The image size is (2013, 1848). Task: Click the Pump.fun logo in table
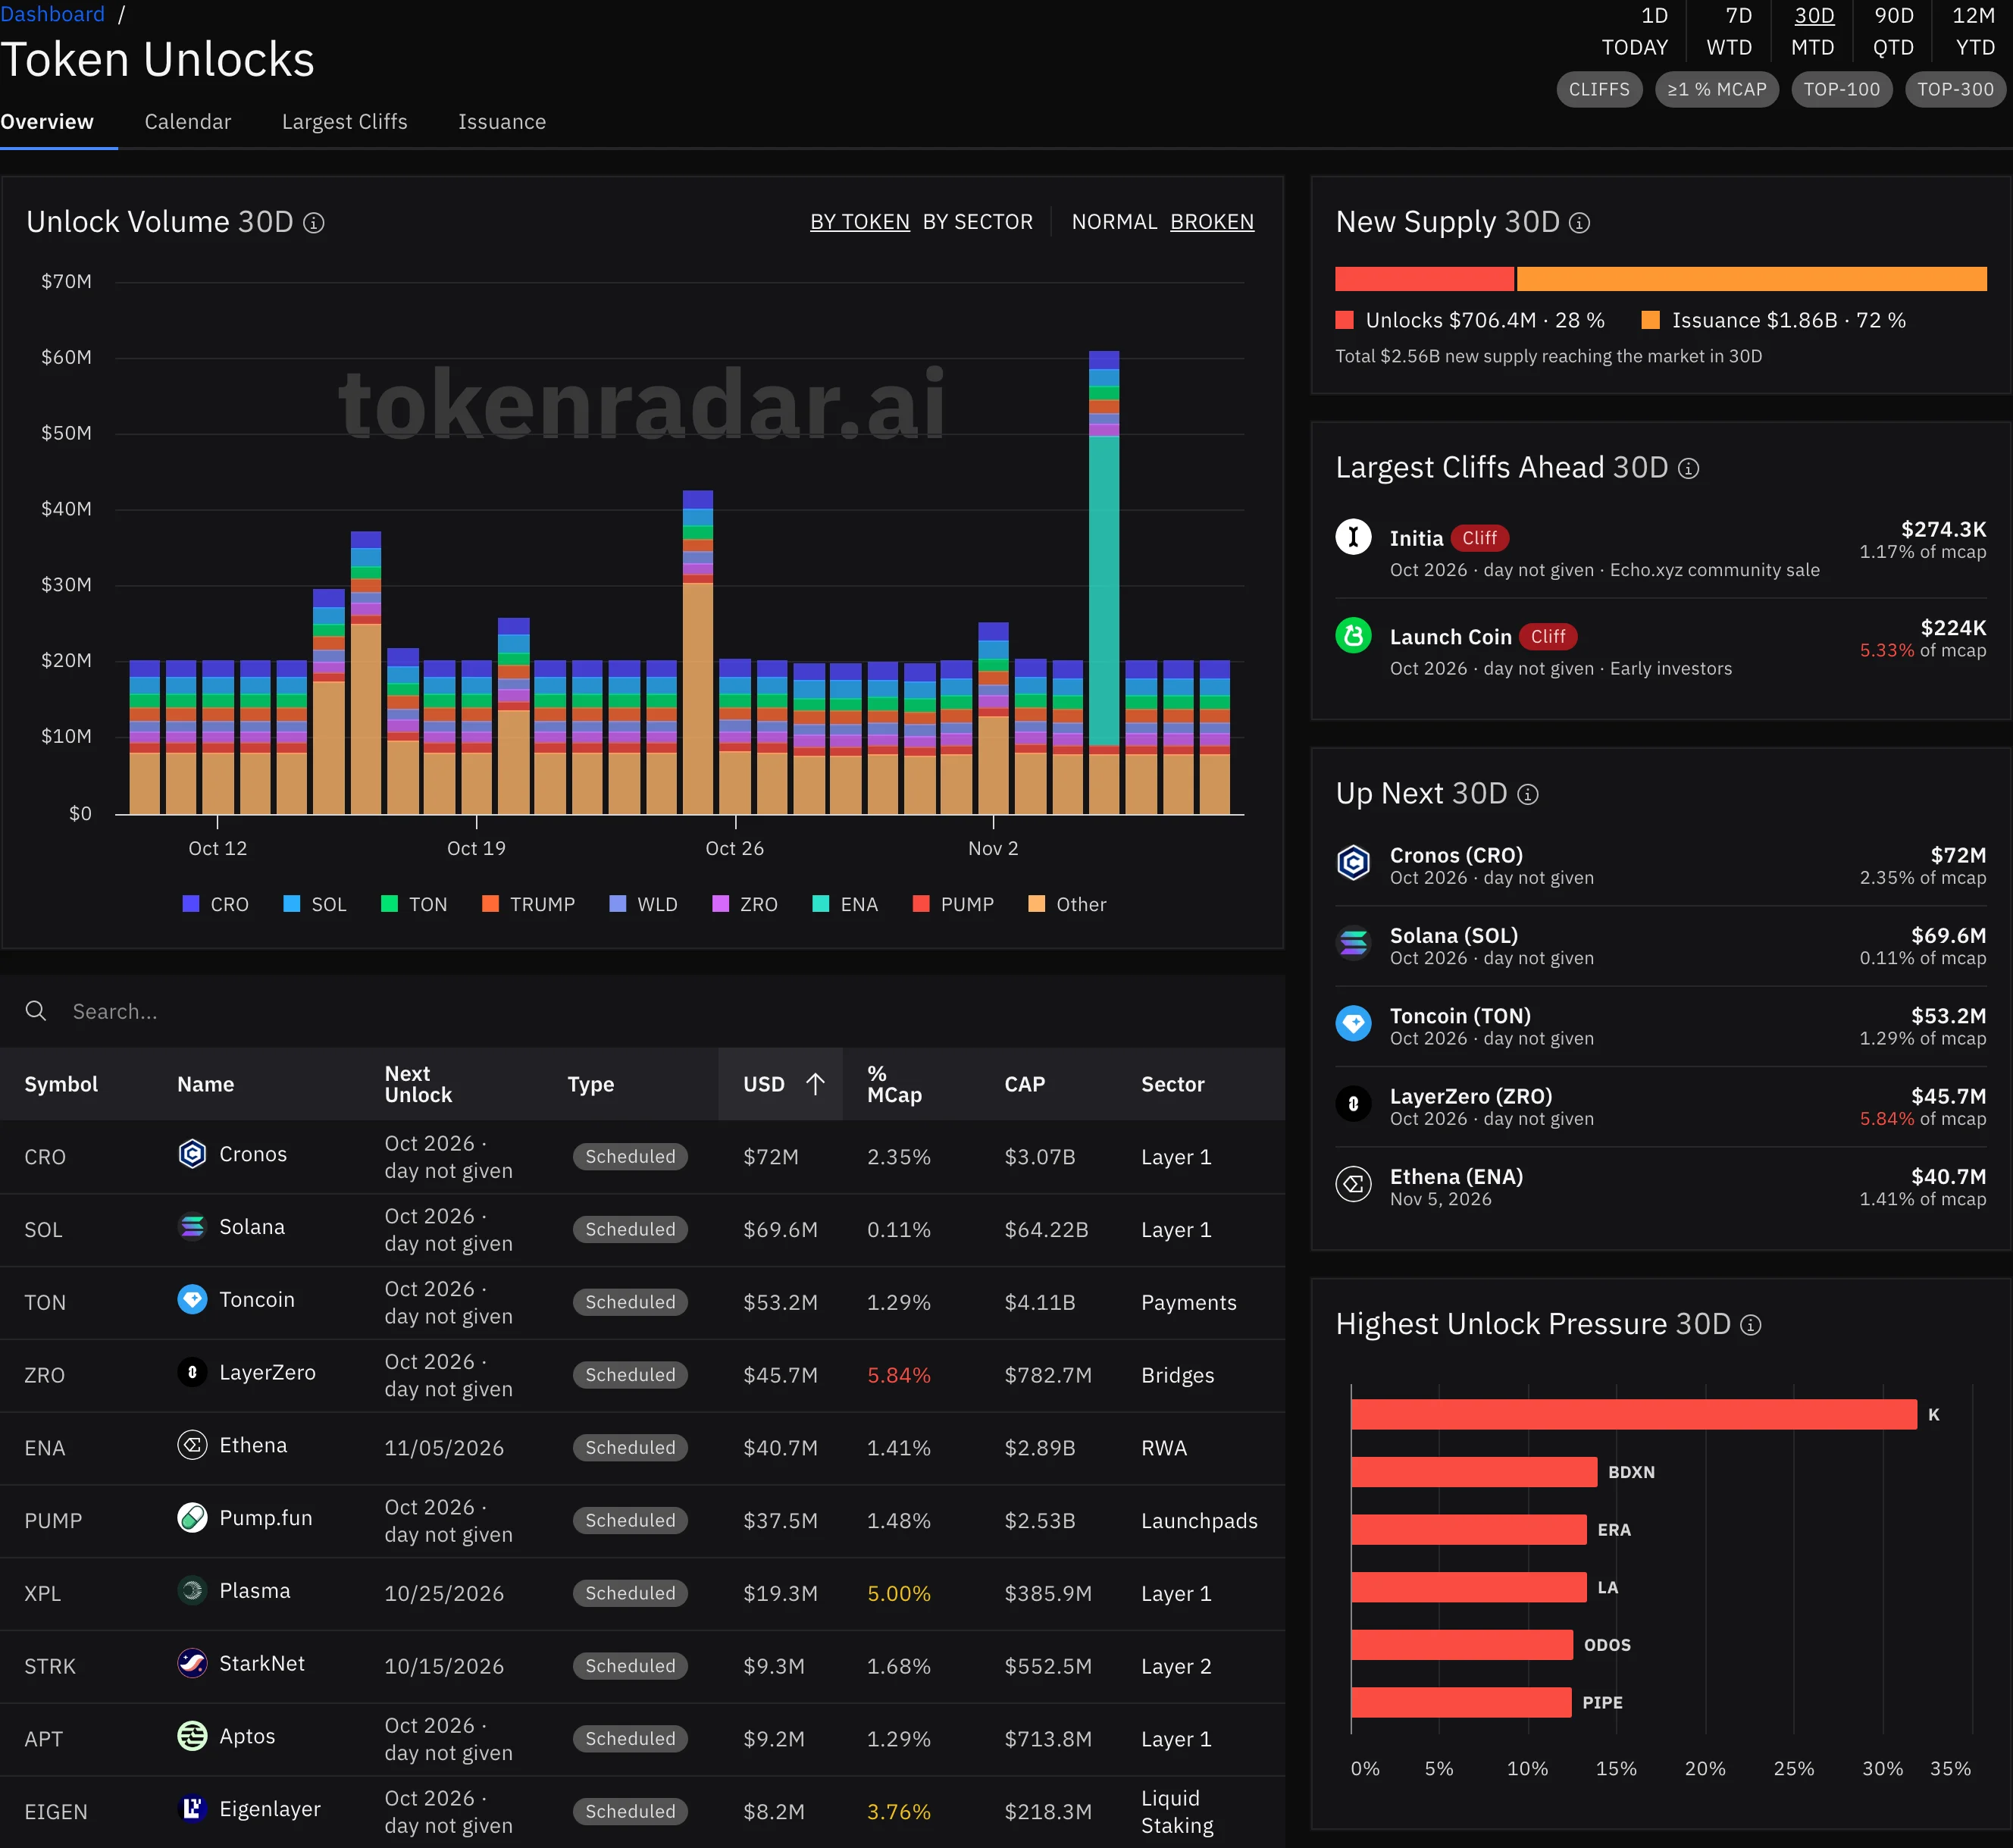point(192,1518)
